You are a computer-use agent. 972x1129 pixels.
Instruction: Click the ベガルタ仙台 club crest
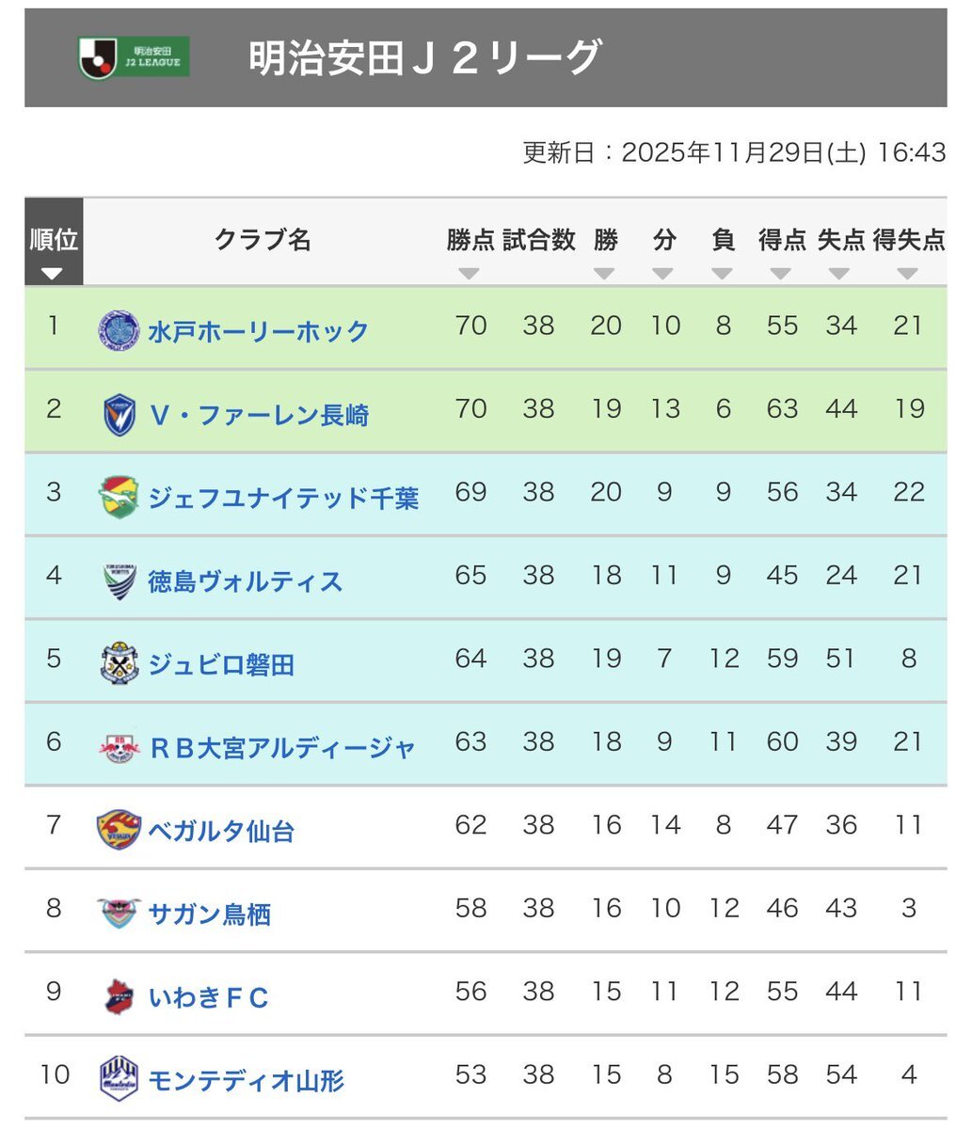pyautogui.click(x=120, y=830)
